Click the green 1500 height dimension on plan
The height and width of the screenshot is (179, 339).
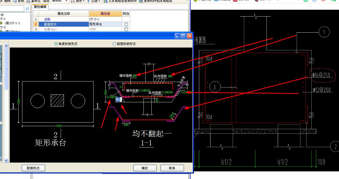[x=19, y=102]
